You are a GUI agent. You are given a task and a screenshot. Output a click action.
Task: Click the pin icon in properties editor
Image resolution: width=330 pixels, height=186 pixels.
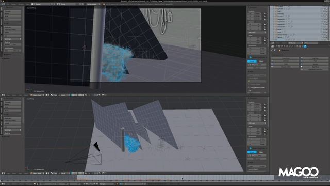(272, 50)
